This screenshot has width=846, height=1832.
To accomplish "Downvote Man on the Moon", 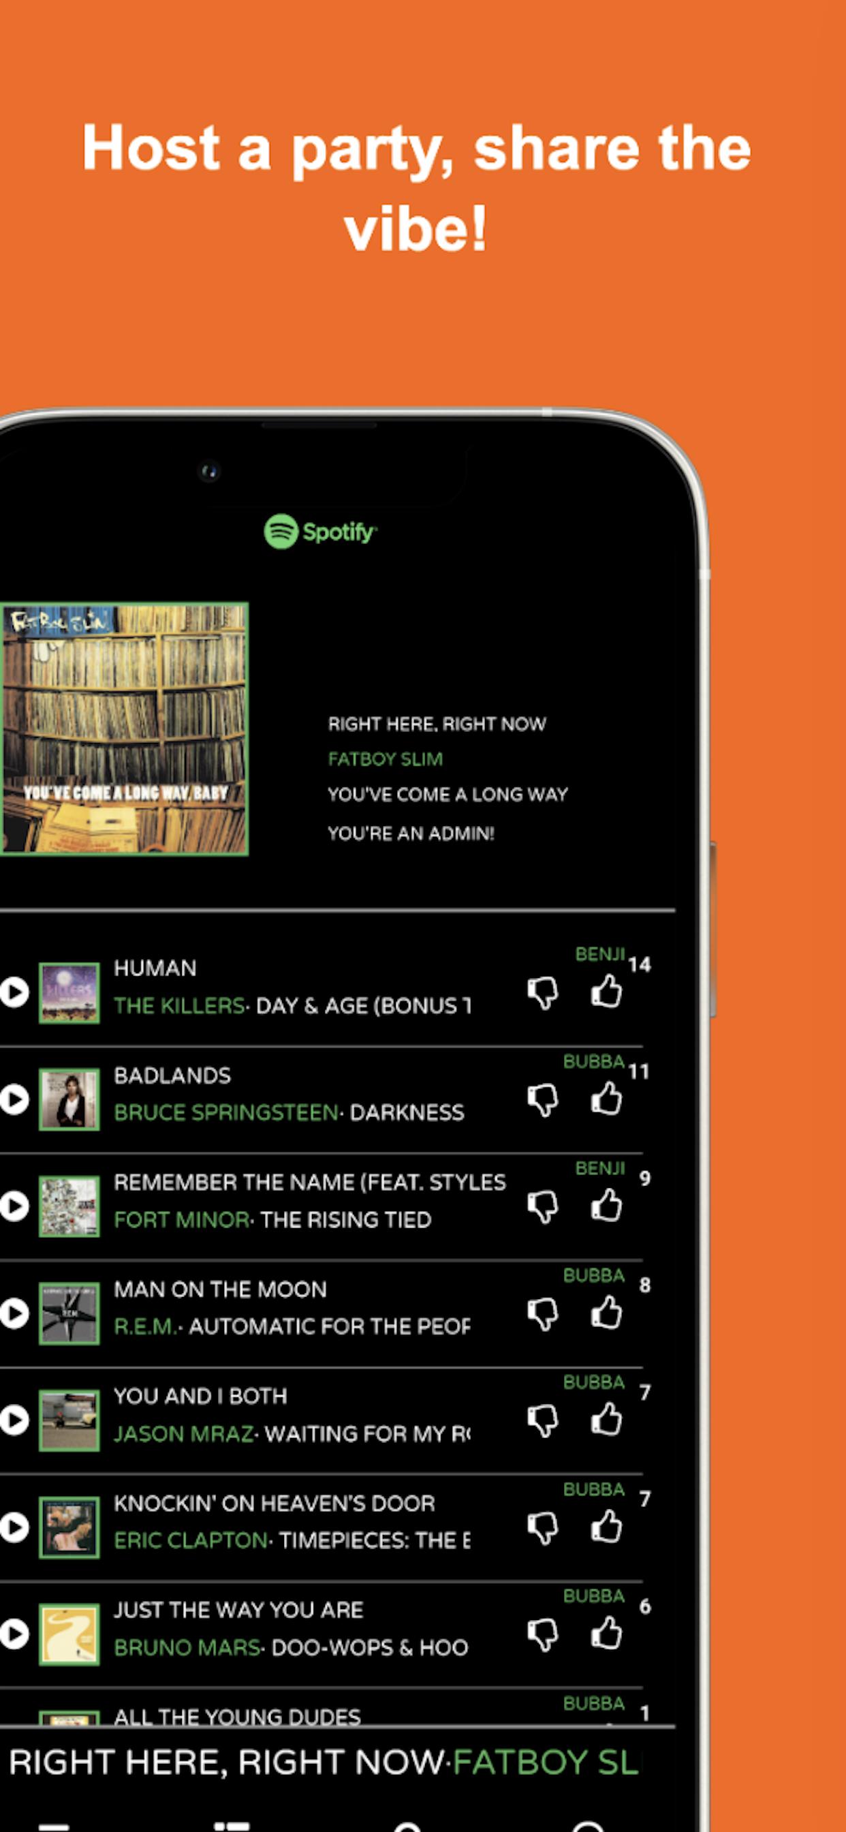I will [x=543, y=1314].
